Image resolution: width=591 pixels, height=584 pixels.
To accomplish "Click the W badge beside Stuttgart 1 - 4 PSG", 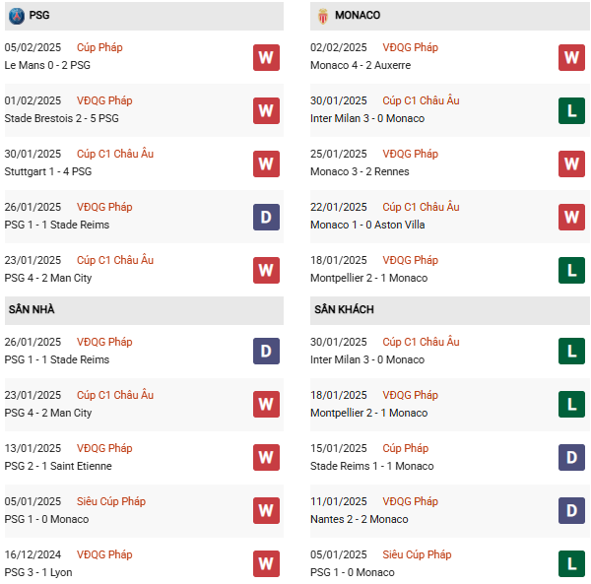I will click(x=266, y=163).
